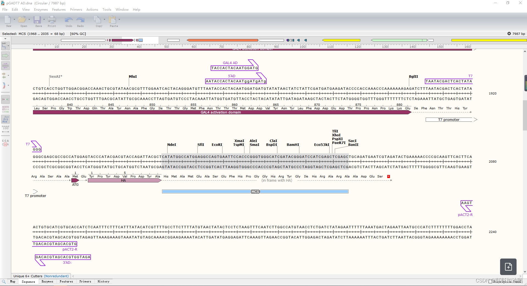The width and height of the screenshot is (527, 286).
Task: Switch to the History tab
Action: pos(104,281)
